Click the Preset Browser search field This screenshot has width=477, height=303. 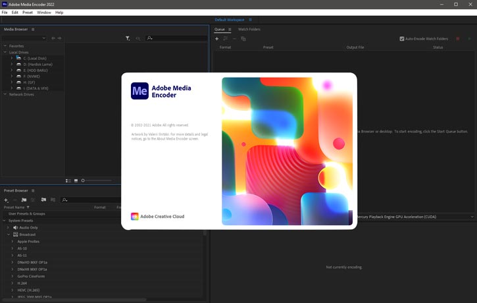pos(90,200)
